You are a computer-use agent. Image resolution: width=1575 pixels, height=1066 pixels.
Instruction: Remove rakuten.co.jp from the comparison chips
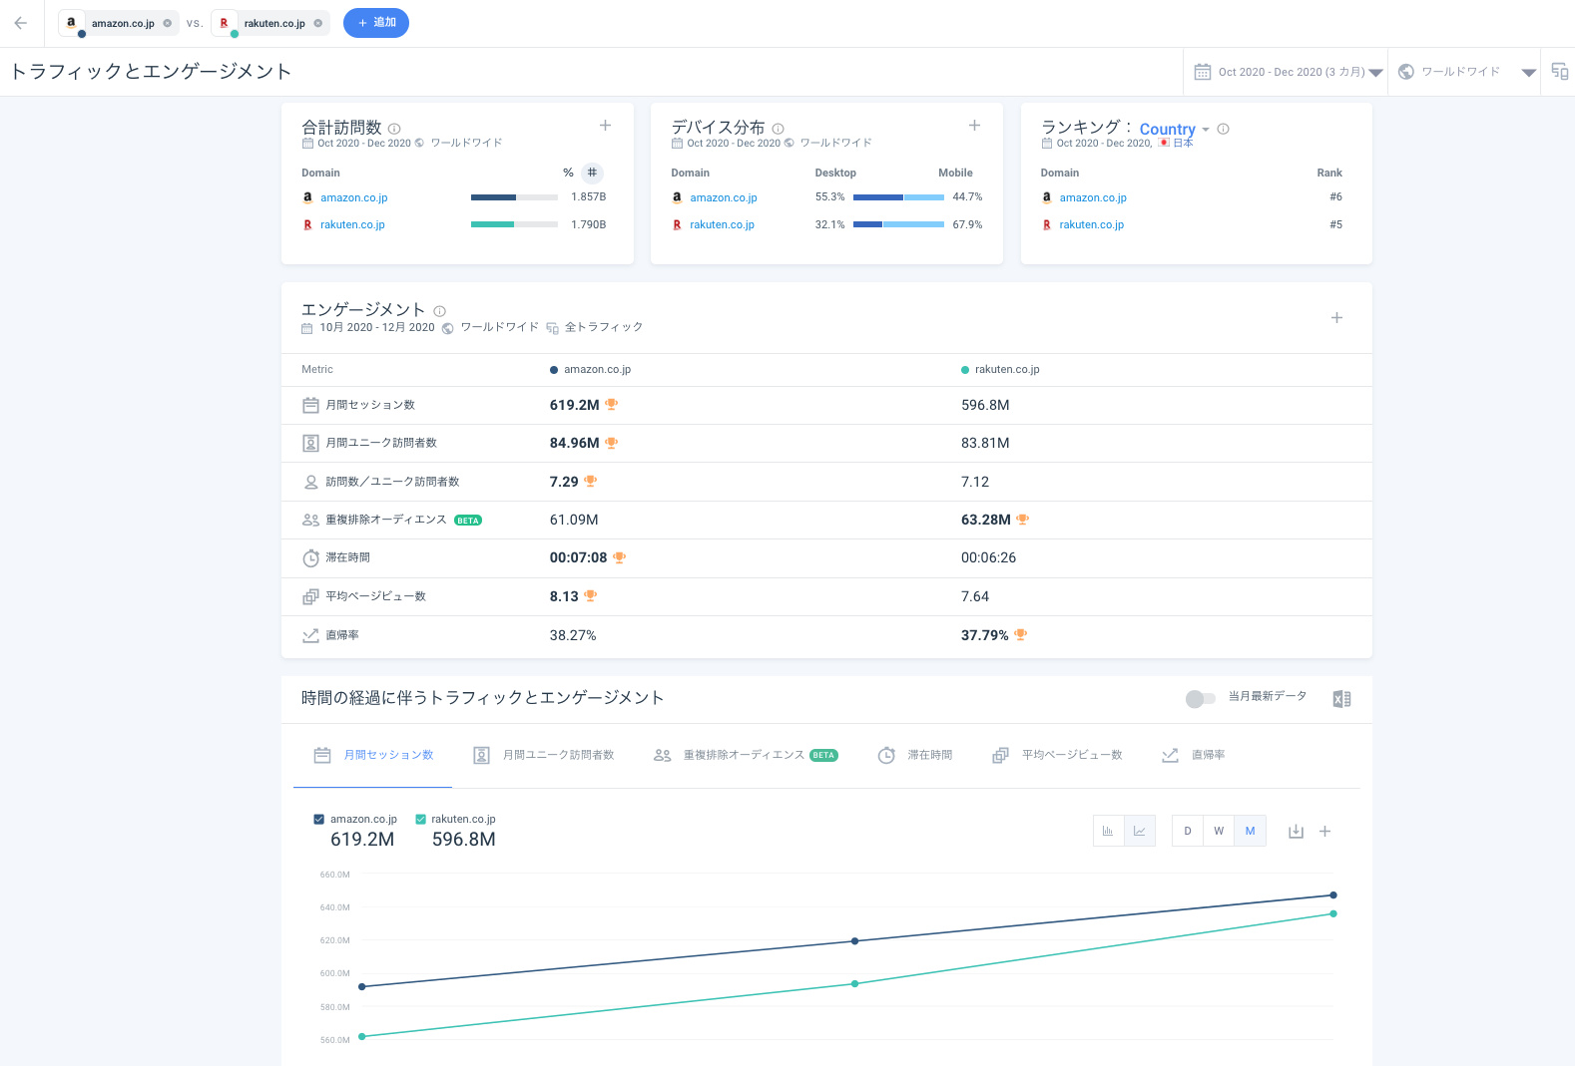pos(318,23)
